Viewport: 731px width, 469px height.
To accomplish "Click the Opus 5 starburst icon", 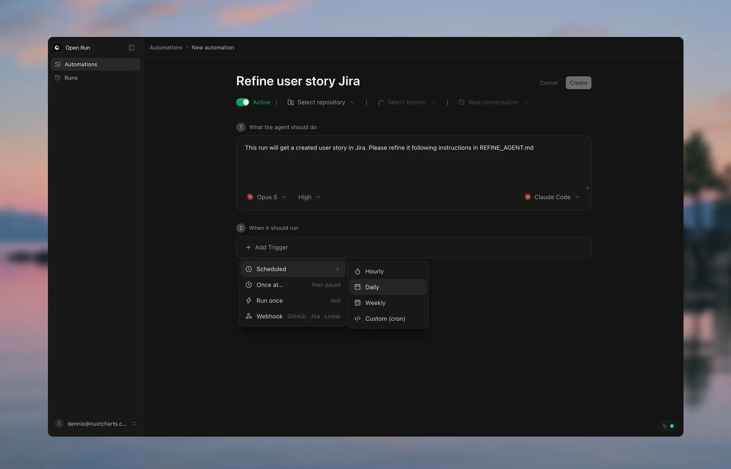I will 250,197.
